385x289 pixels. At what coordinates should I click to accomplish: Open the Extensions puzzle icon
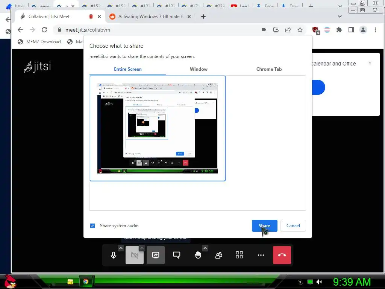[x=339, y=30]
